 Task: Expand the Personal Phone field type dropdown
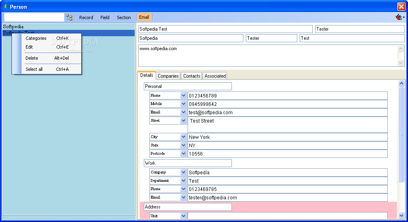click(x=183, y=95)
